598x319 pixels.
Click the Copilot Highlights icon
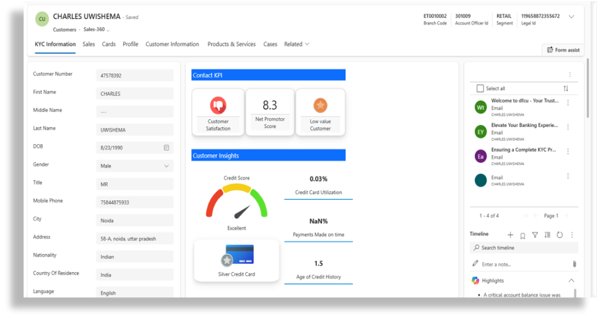(x=475, y=281)
